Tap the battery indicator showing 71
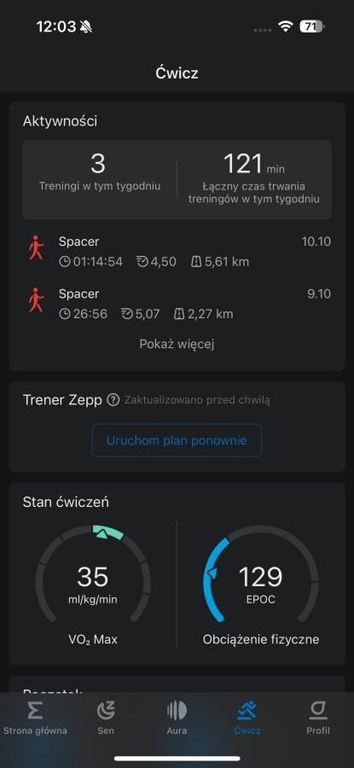Image resolution: width=354 pixels, height=768 pixels. tap(311, 26)
